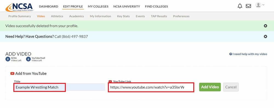Click the NCSA Videos Left counter badge
Screen dimensions: 274x108
tap(8, 59)
